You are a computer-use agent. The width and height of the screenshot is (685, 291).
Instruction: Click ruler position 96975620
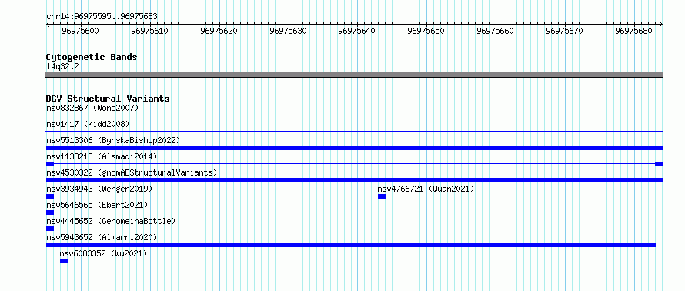(x=219, y=31)
